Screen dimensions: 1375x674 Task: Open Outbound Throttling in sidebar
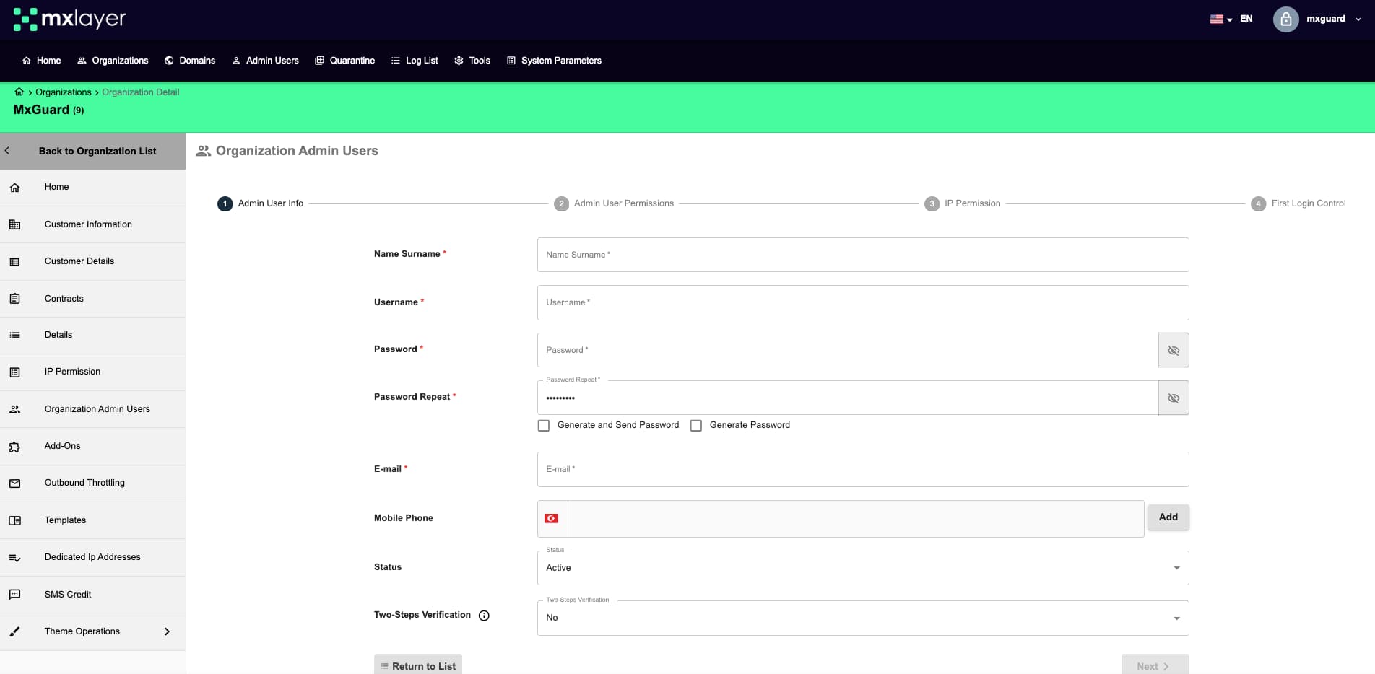tap(92, 483)
